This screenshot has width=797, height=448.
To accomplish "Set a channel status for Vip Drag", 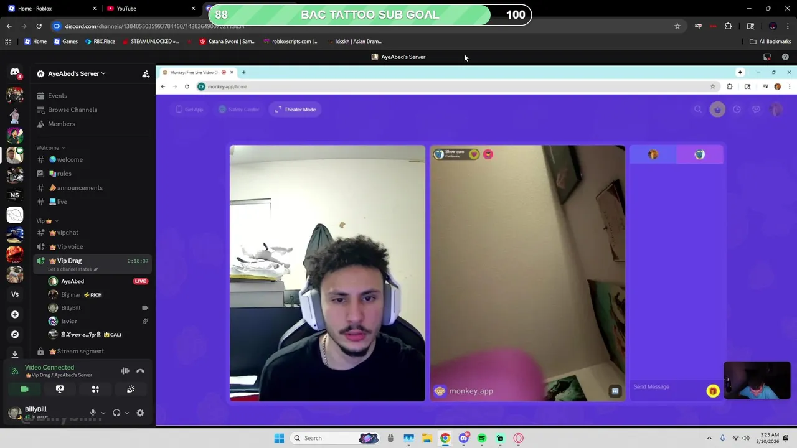I will (73, 269).
